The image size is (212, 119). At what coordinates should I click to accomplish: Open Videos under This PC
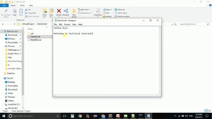pyautogui.click(x=11, y=100)
